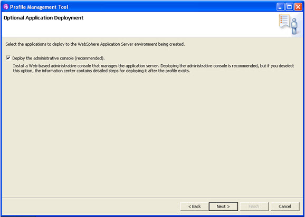Click the Profile Management Tool title bar icon

coord(6,7)
